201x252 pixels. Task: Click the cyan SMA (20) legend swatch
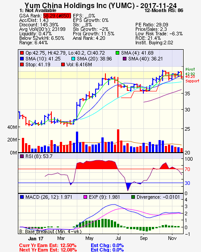73,59
